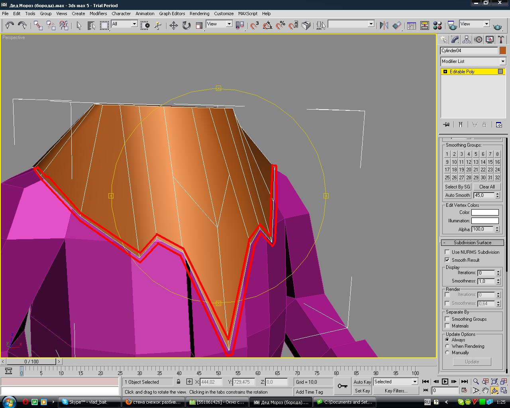The image size is (510, 408).
Task: Open the Material Editor
Action: 437,25
